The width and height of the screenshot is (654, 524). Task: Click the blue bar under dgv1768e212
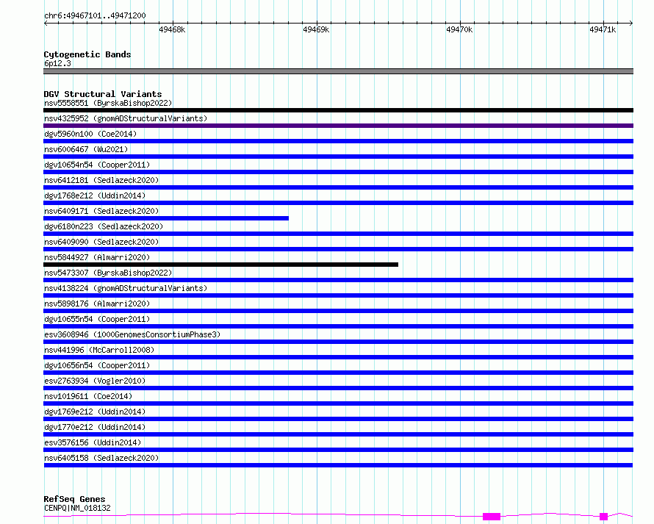click(x=338, y=203)
